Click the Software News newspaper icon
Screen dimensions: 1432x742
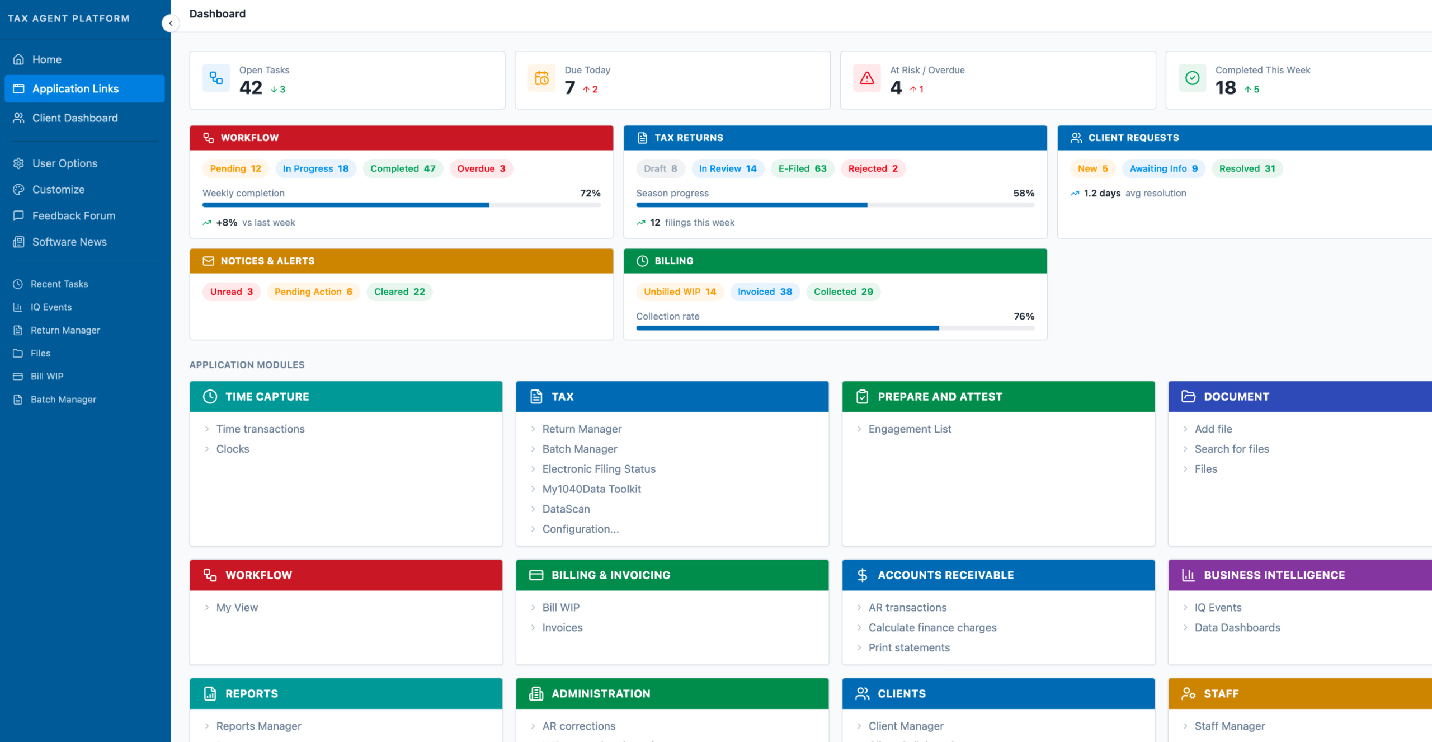(x=18, y=242)
